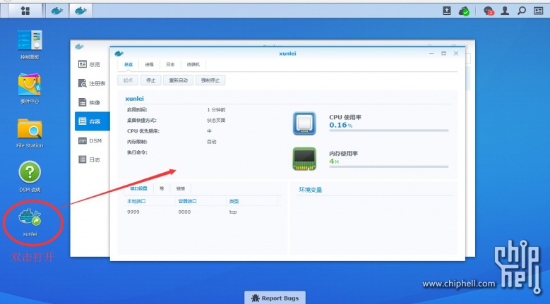This screenshot has height=304, width=550.
Task: Switch to the 终端机 tab
Action: click(193, 64)
